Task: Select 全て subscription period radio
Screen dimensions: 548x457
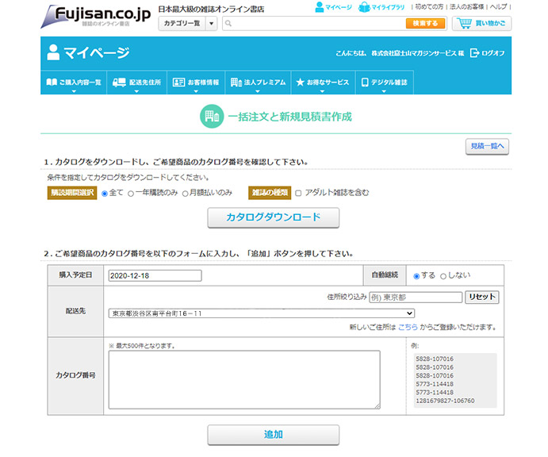Action: pos(105,194)
